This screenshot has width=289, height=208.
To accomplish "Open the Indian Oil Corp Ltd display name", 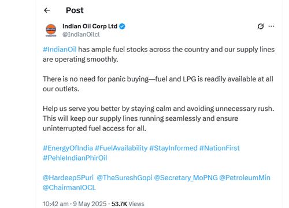I will pos(90,26).
